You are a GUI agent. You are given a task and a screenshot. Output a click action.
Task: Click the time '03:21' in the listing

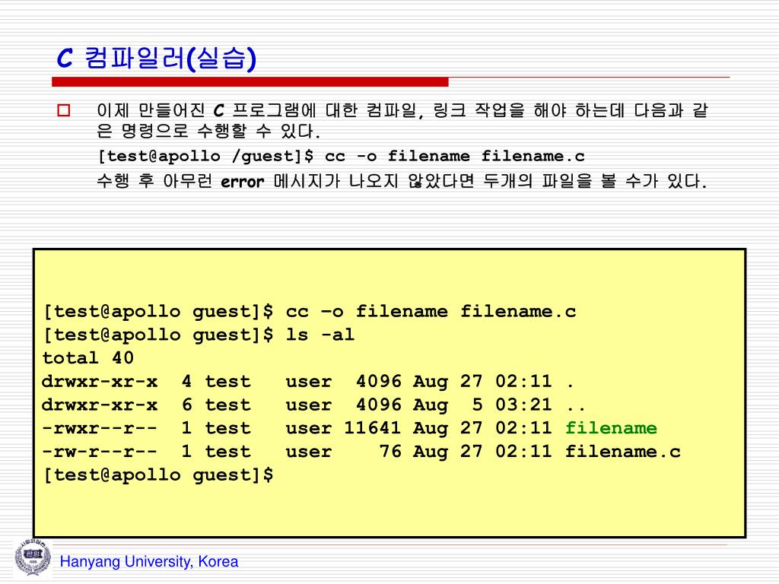click(523, 405)
